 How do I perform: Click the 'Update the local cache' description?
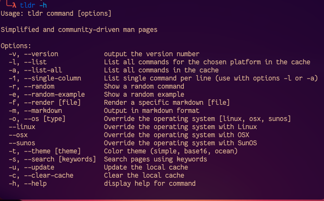click(146, 167)
